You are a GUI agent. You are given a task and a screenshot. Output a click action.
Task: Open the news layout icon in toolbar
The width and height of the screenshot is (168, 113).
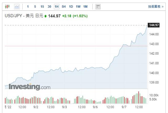tap(98, 7)
